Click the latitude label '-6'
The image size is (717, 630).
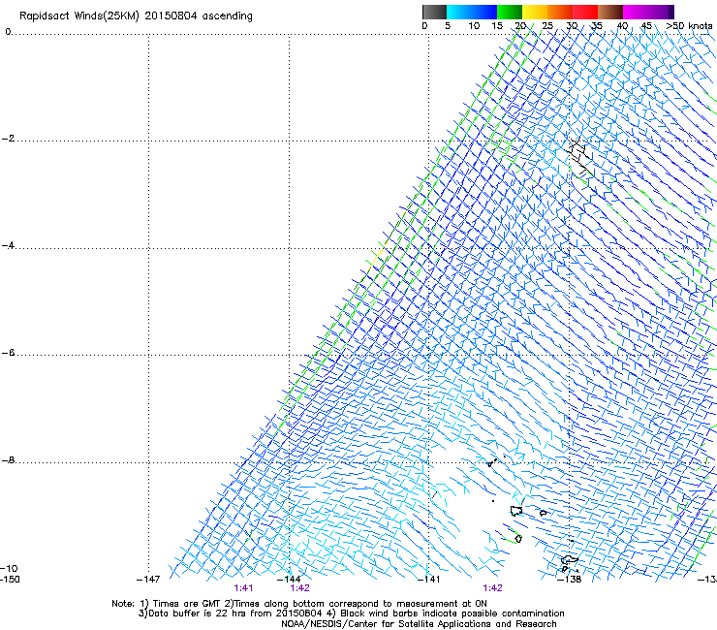click(x=8, y=353)
